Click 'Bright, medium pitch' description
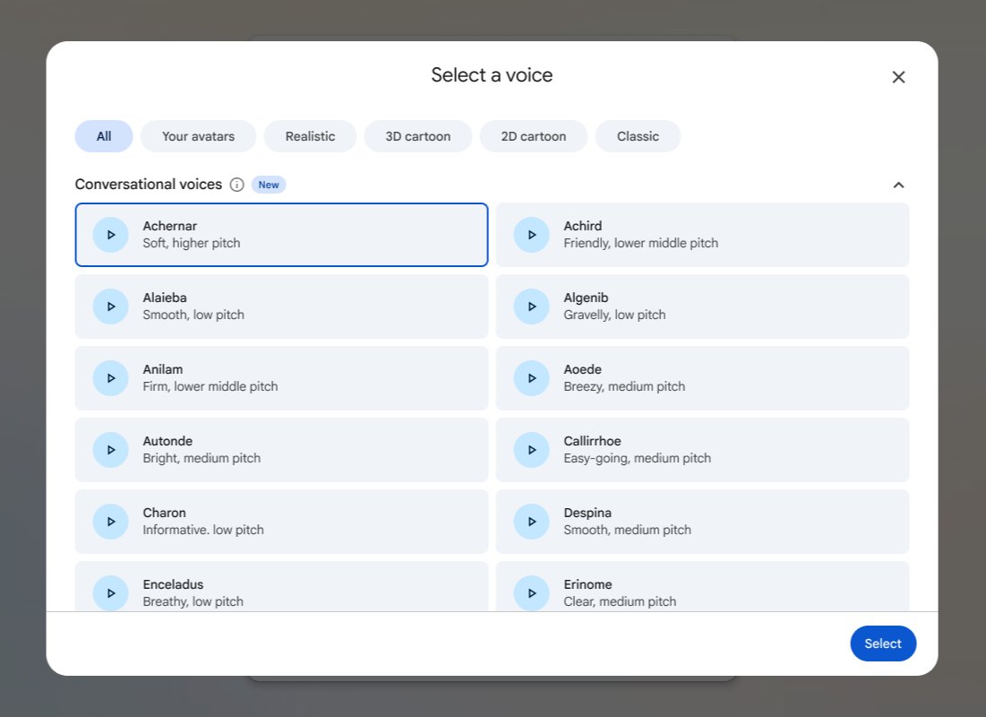The image size is (986, 717). (201, 458)
